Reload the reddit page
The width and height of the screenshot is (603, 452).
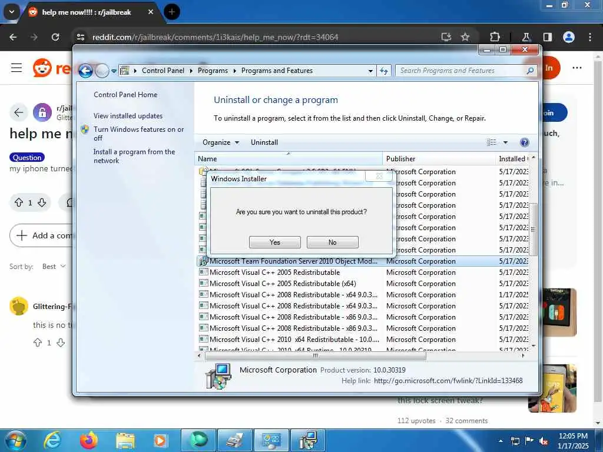pyautogui.click(x=55, y=37)
